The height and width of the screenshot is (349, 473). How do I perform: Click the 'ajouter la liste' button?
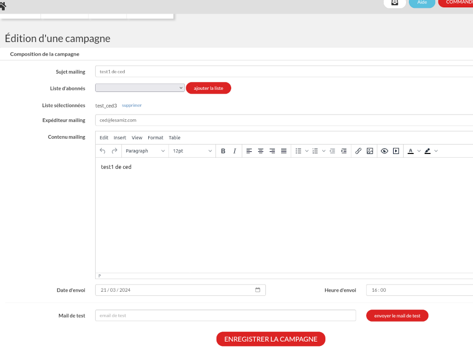click(x=209, y=88)
